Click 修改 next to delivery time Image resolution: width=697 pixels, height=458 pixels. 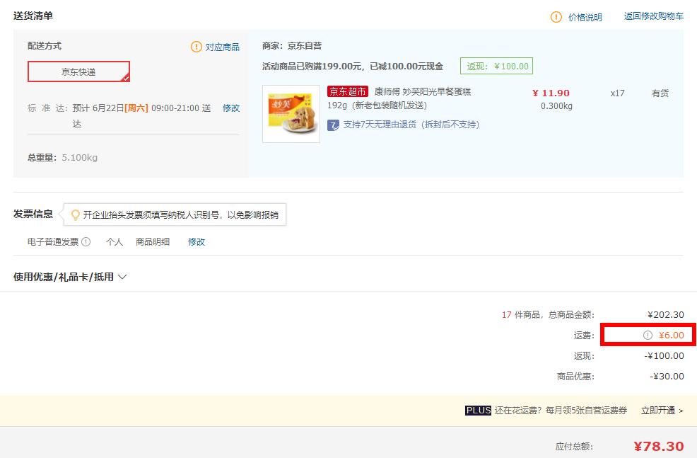231,108
